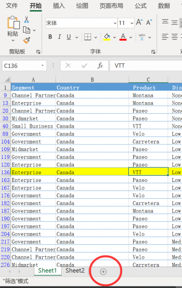Click the Paste clipboard icon

13,23
